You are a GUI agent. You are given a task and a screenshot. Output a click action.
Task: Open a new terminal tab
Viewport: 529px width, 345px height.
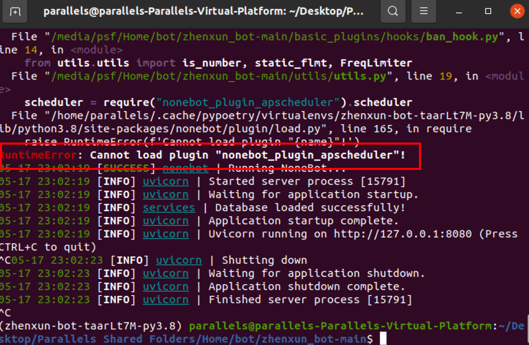pyautogui.click(x=14, y=11)
